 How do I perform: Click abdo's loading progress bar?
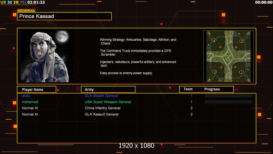(x=228, y=95)
